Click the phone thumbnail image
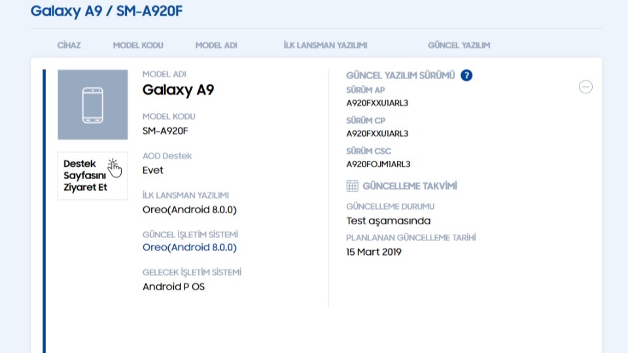Image resolution: width=628 pixels, height=353 pixels. pos(92,105)
